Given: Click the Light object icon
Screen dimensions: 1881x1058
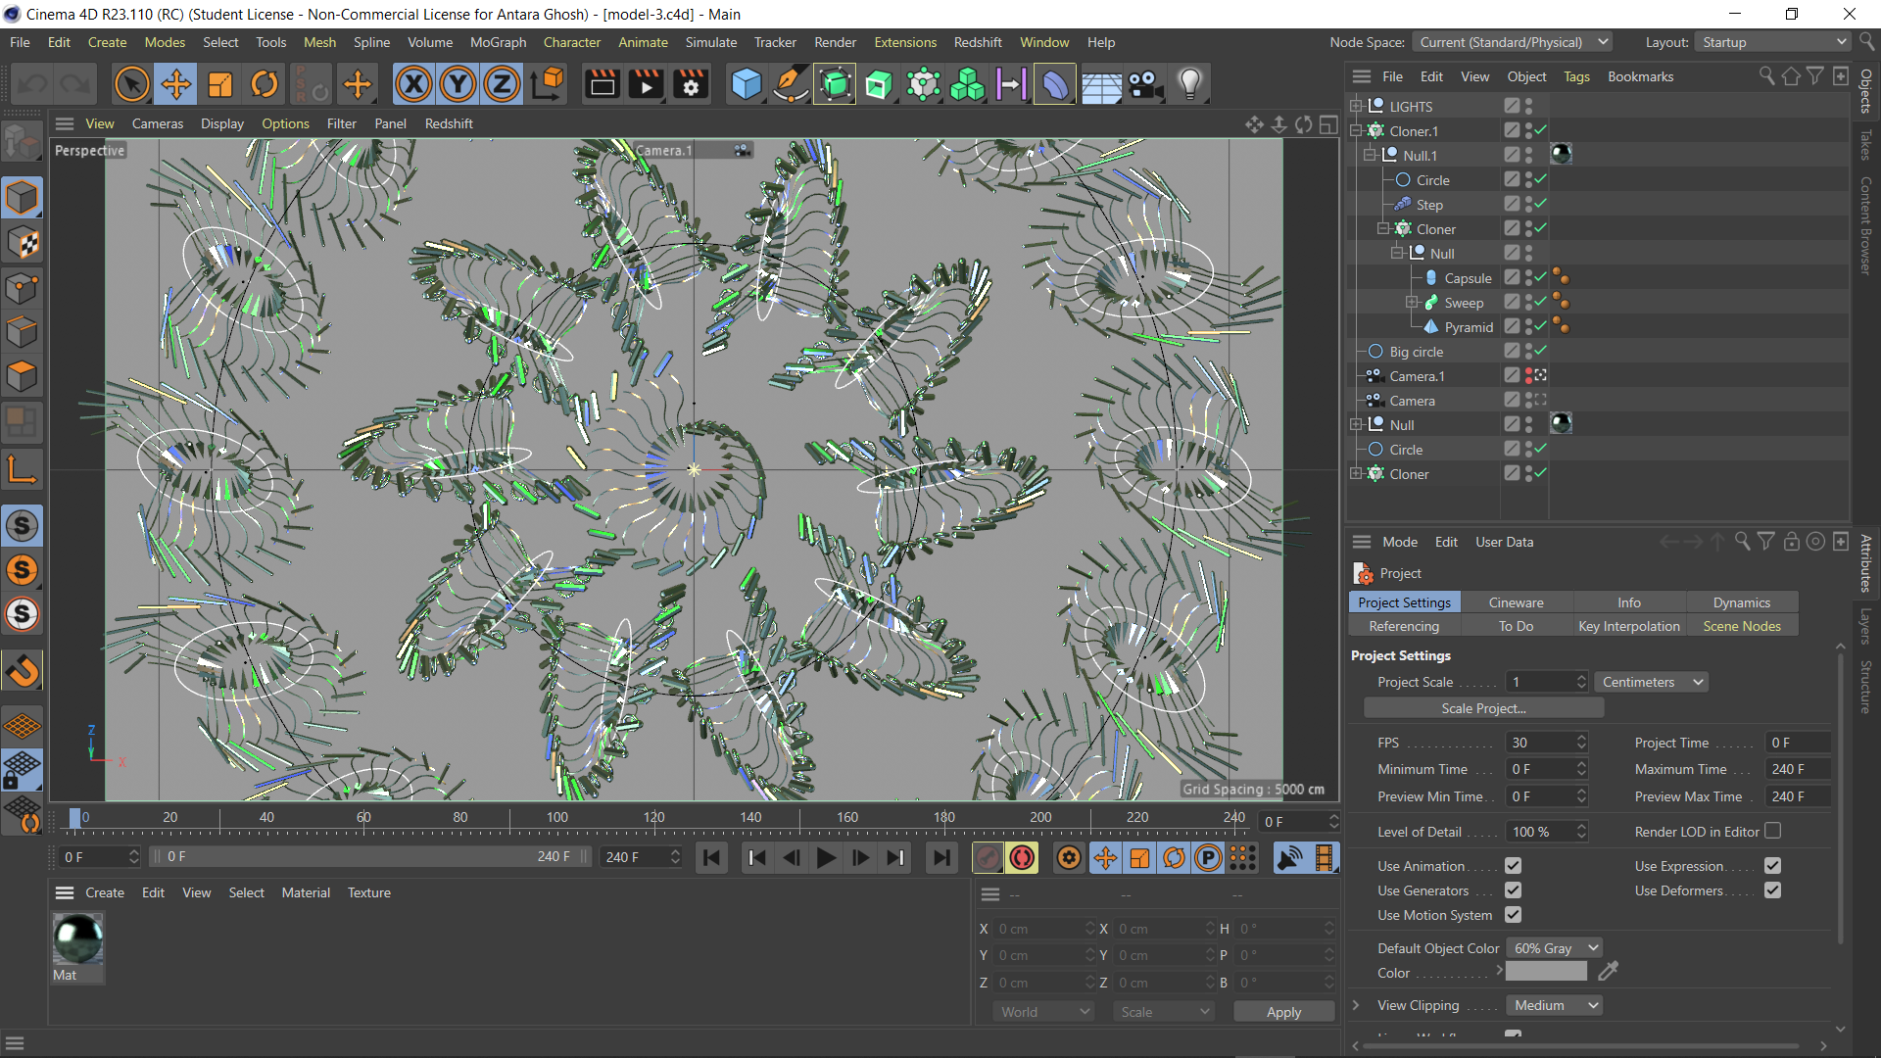Looking at the screenshot, I should (x=1189, y=85).
